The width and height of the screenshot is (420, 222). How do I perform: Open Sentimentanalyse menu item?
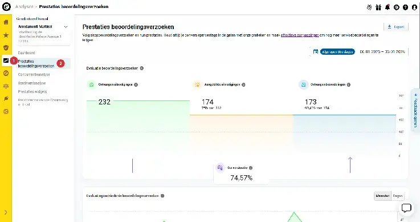32,83
